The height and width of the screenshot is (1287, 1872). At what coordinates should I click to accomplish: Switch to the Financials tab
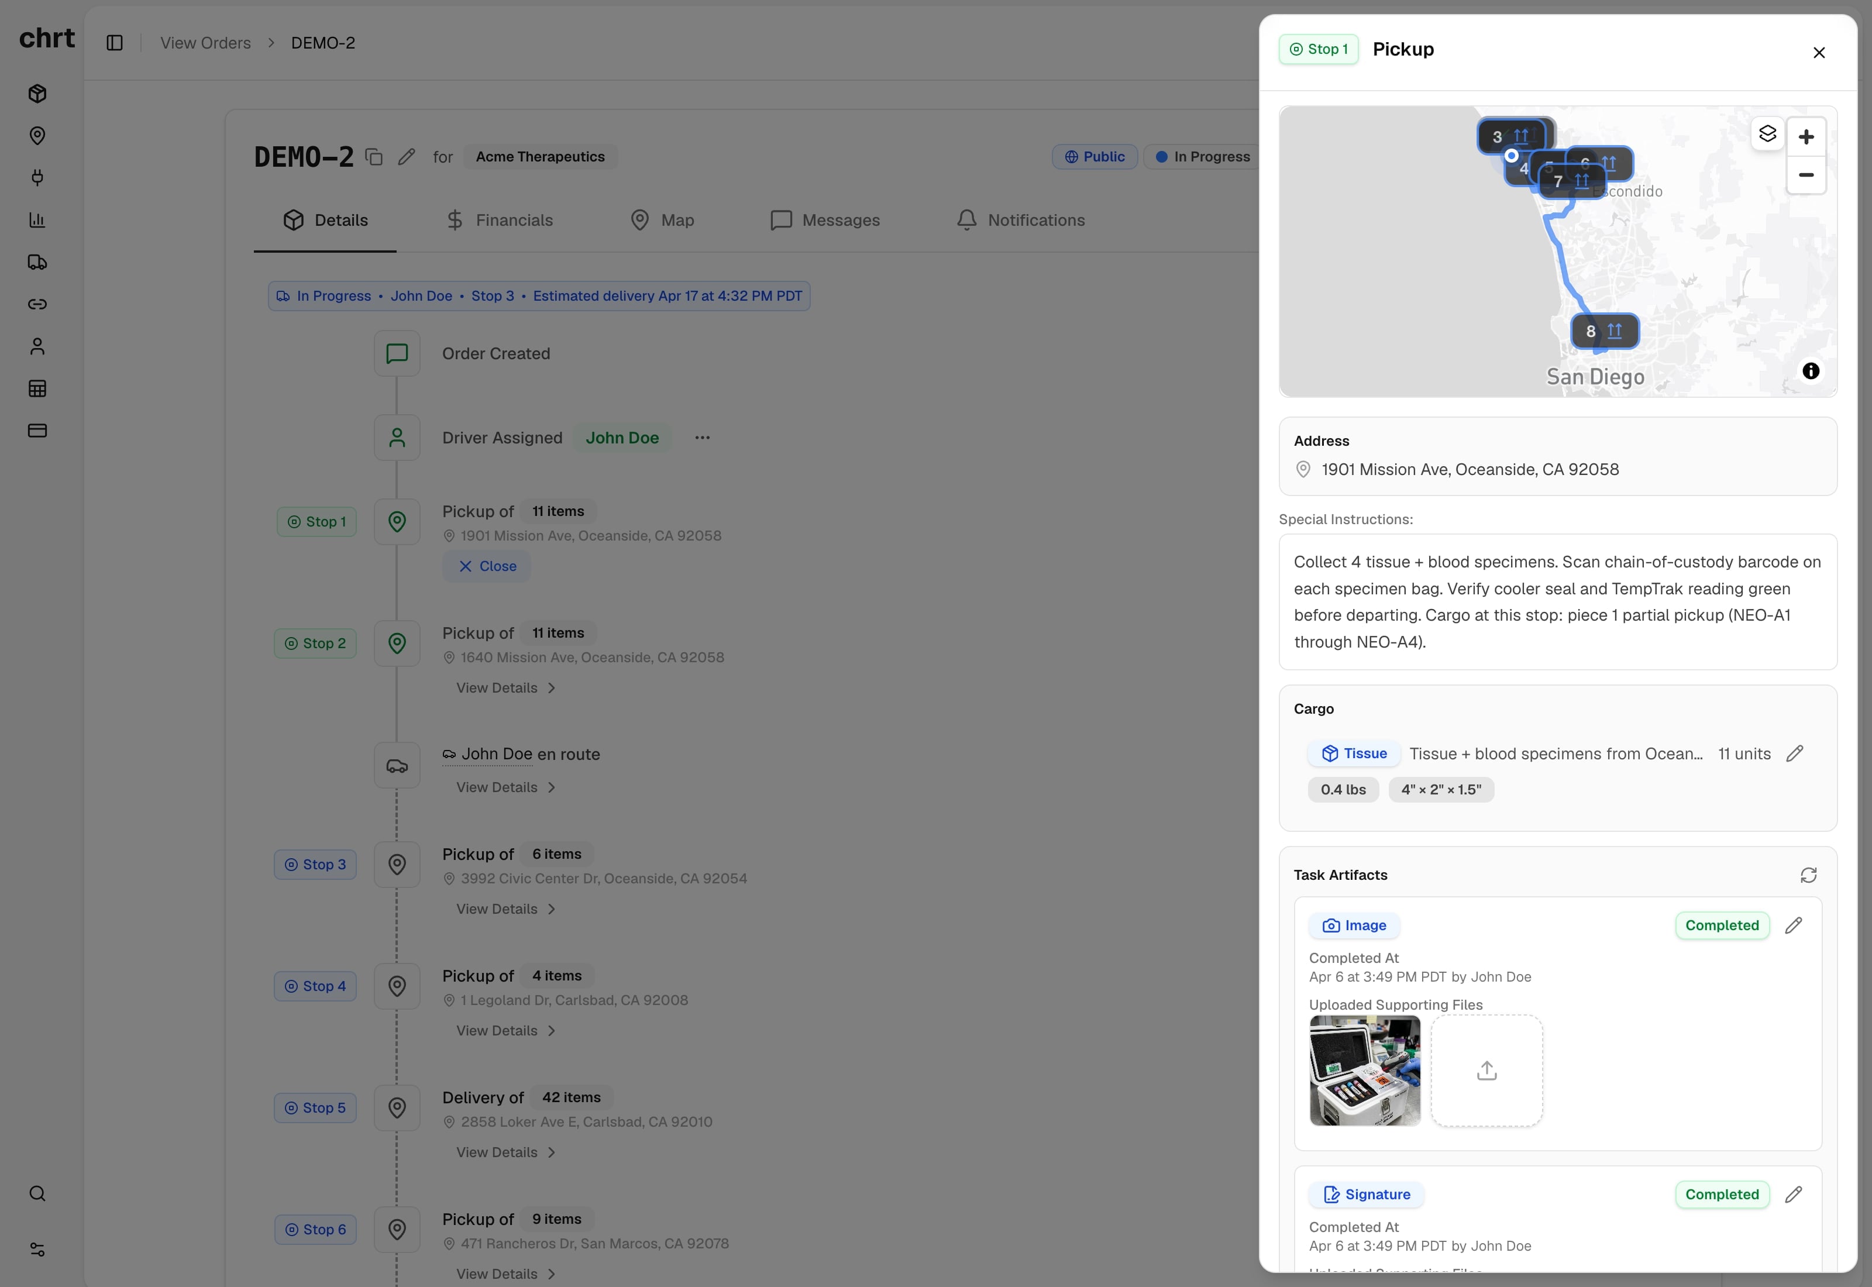tap(499, 220)
